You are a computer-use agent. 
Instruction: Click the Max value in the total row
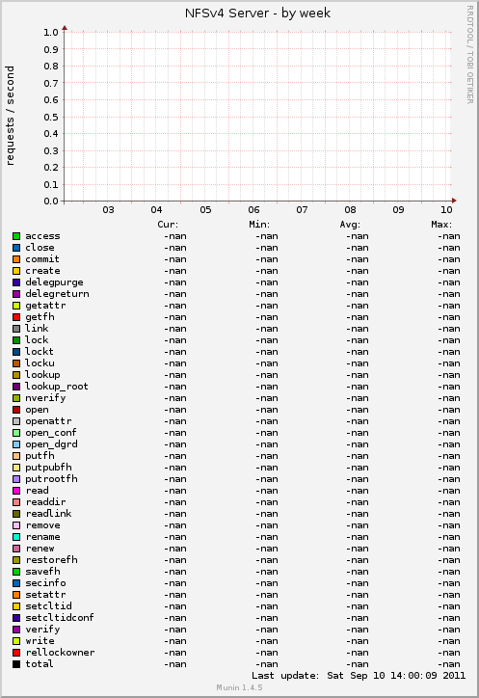pos(449,664)
